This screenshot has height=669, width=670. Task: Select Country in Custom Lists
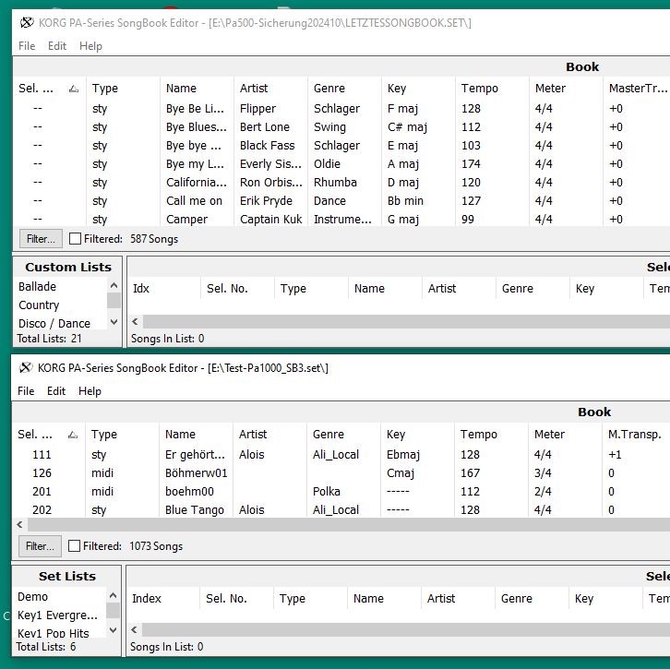pos(39,305)
